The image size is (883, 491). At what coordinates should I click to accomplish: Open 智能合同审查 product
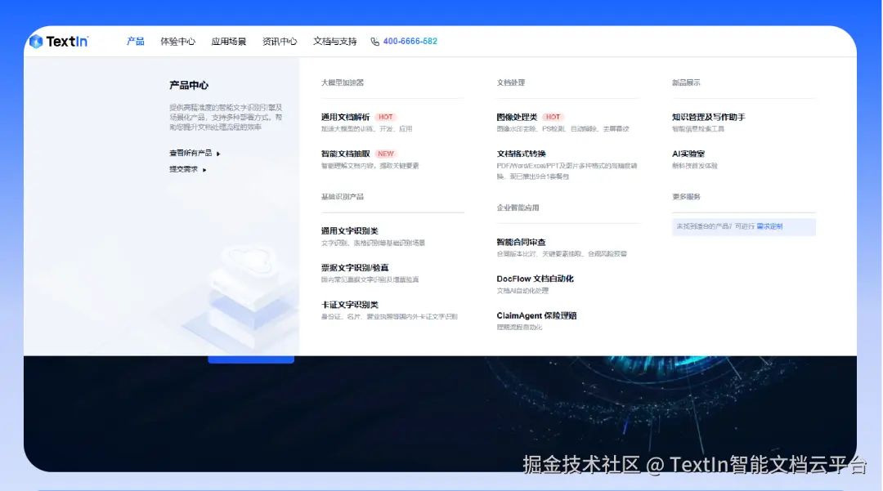pos(521,242)
